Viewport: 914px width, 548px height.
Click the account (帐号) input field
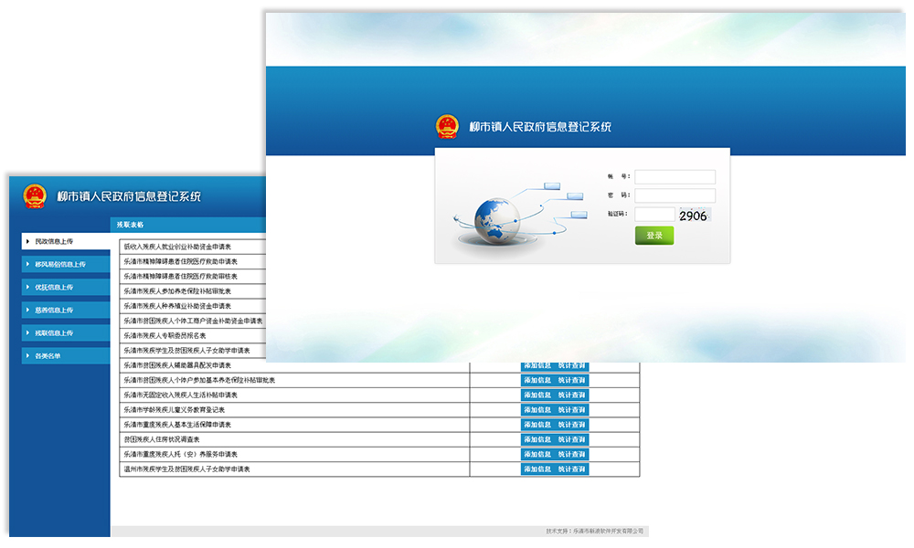pyautogui.click(x=675, y=177)
